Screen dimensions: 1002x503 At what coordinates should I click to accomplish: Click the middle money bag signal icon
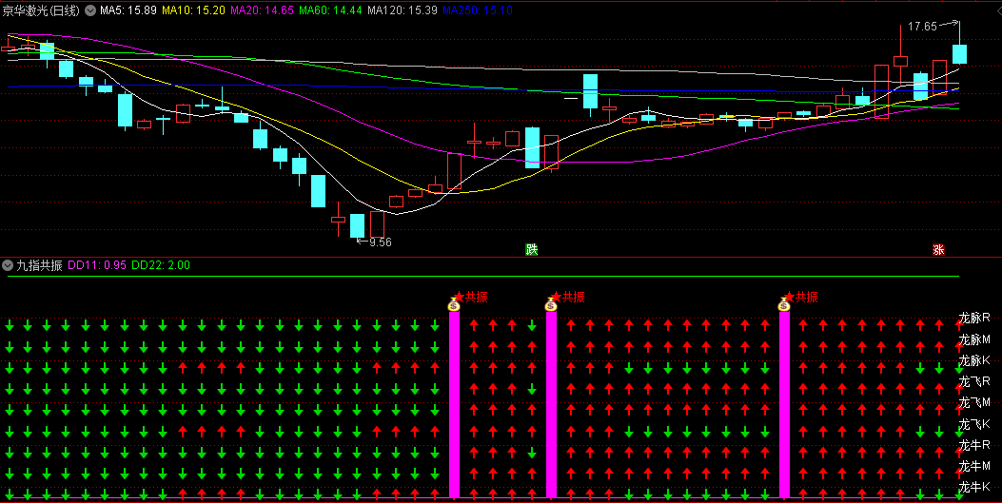pos(551,304)
